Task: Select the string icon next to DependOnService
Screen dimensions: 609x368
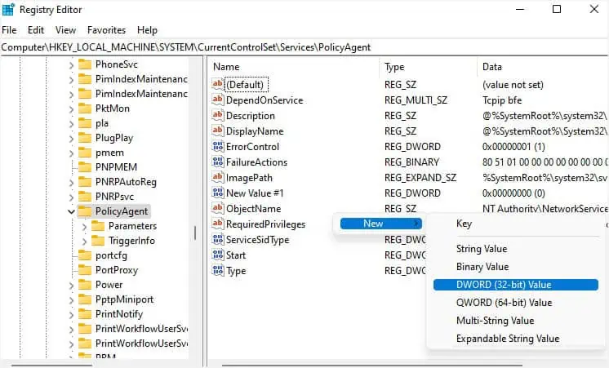Action: click(x=217, y=100)
